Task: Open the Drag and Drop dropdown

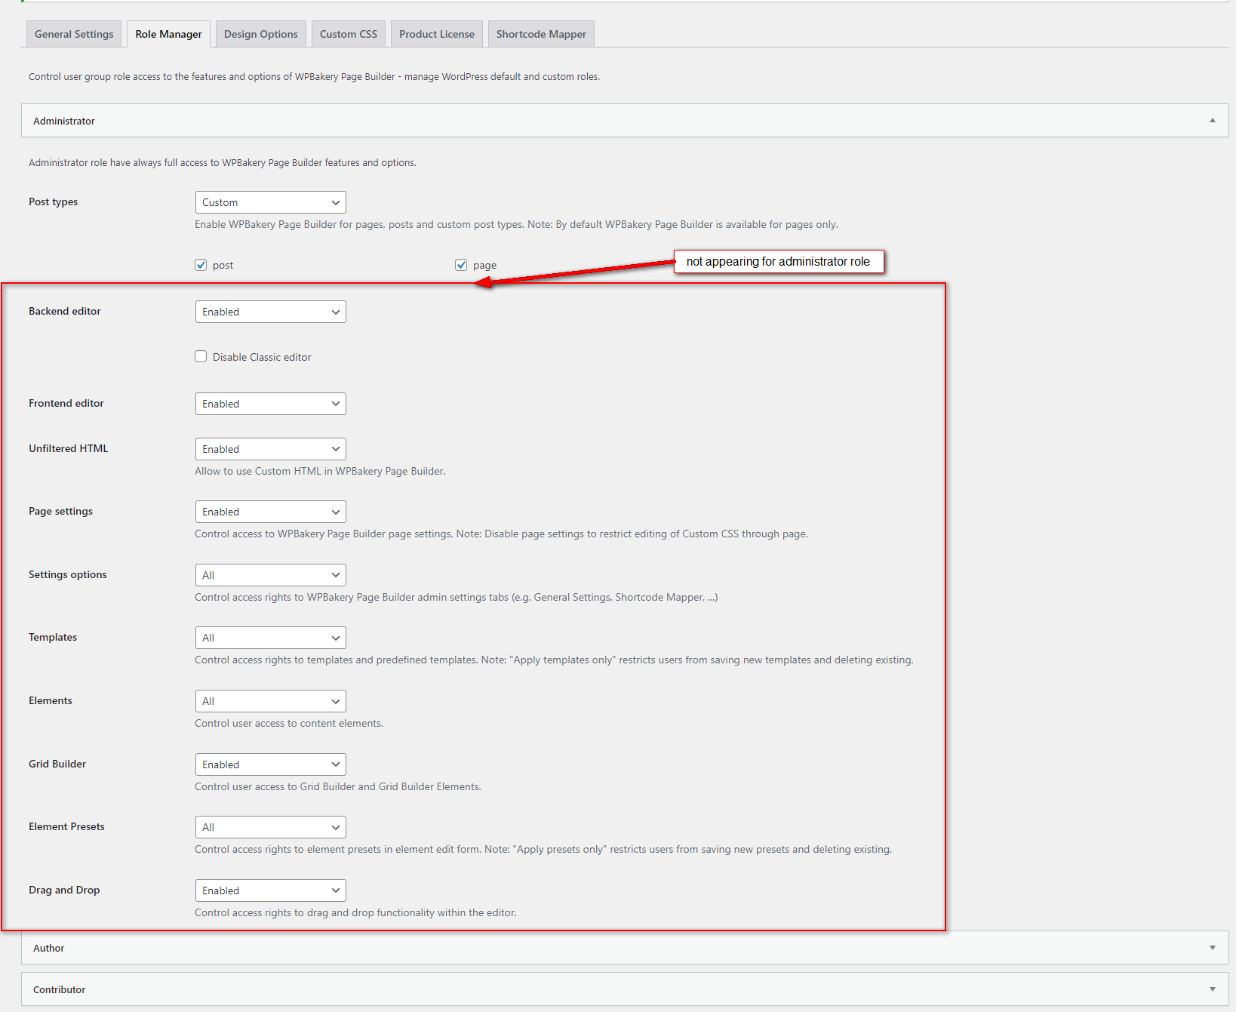Action: coord(271,890)
